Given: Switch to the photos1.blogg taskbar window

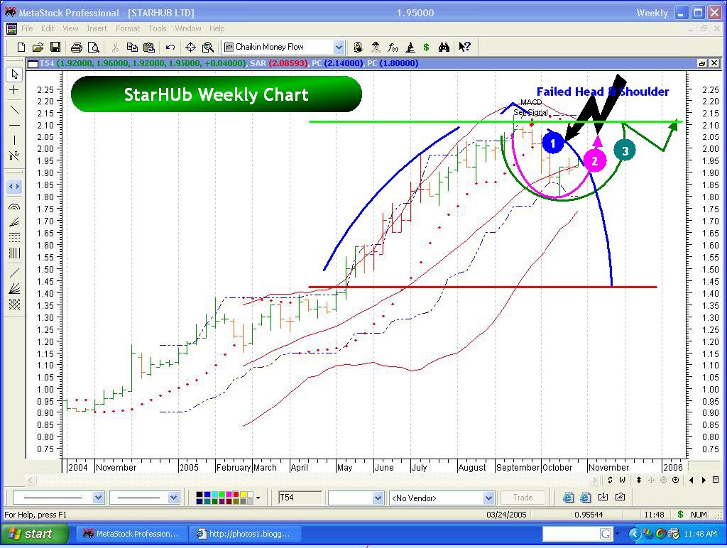Looking at the screenshot, I should [245, 534].
